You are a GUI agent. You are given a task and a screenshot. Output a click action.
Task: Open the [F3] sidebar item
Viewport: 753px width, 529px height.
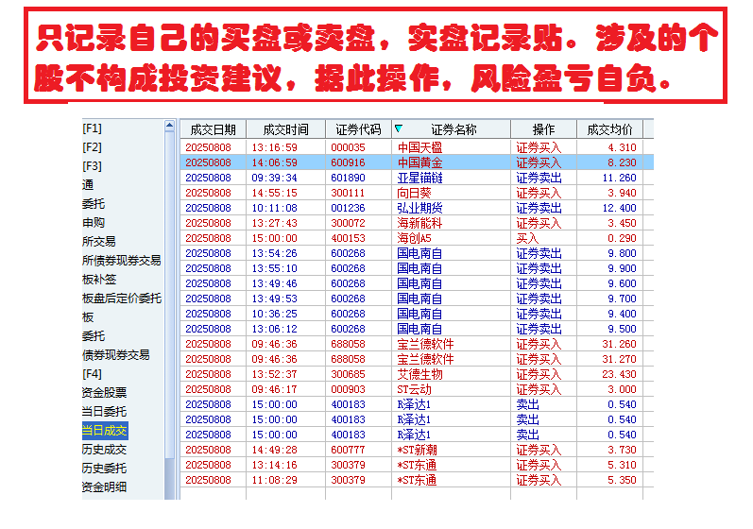point(93,166)
